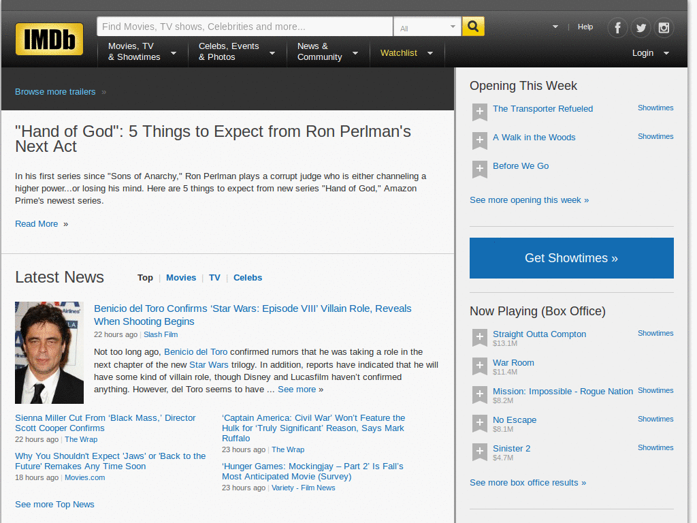Add Straight Outta Compton to watchlist
Viewport: 697px width, 523px height.
click(x=480, y=338)
